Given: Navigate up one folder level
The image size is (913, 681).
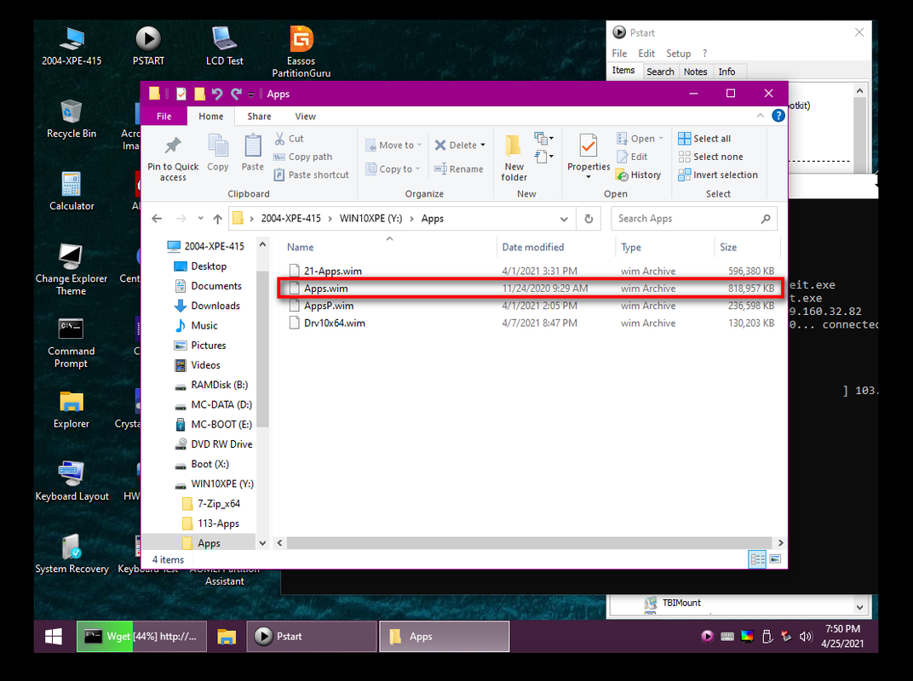Looking at the screenshot, I should (x=218, y=219).
